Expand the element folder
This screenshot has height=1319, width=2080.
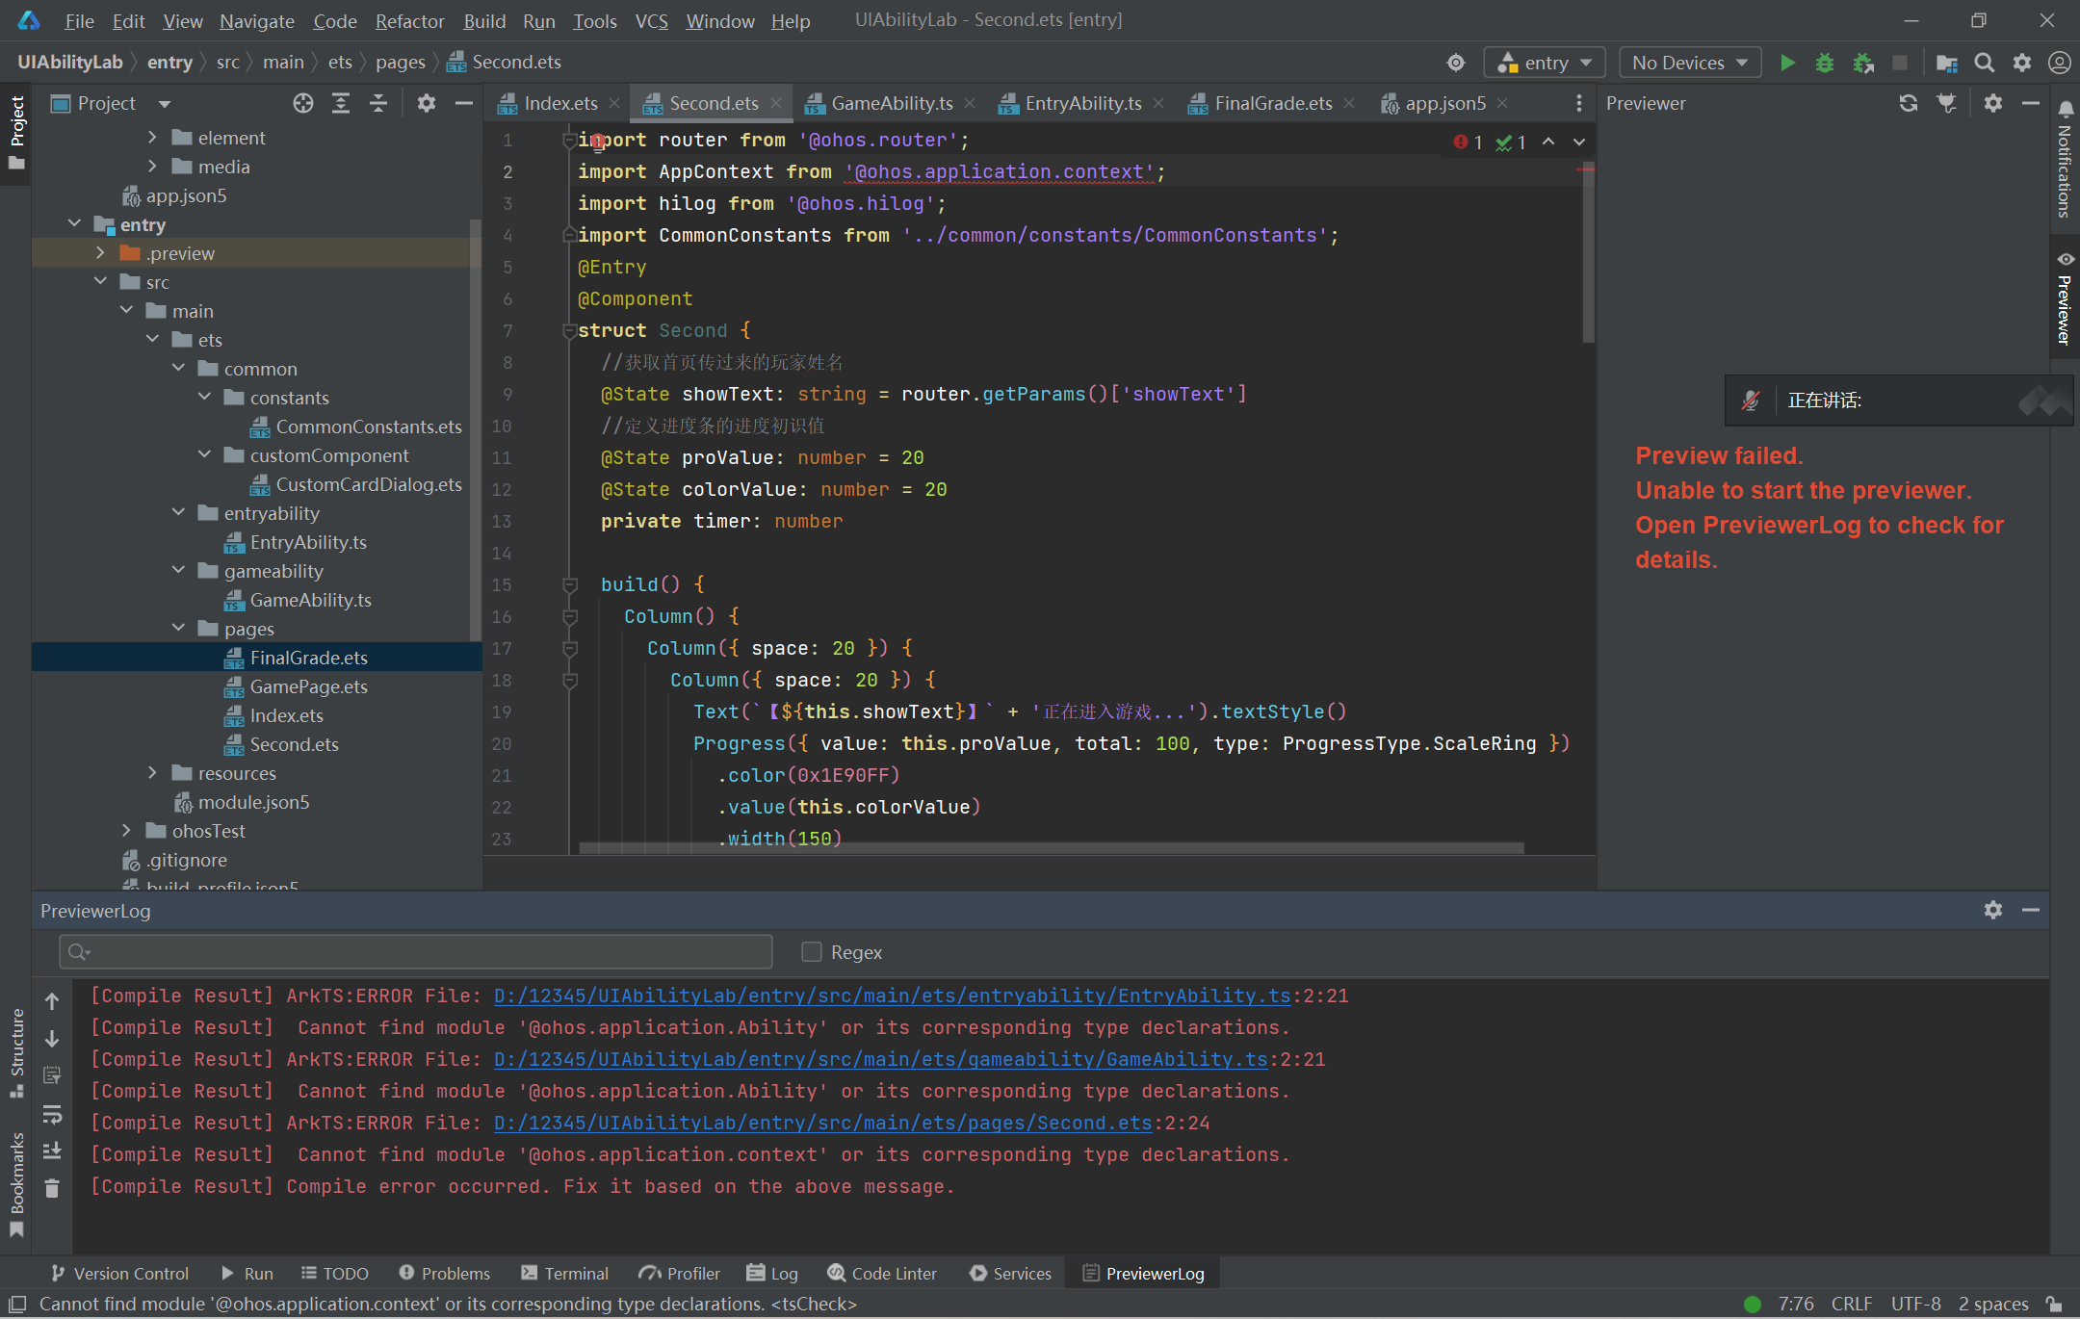pyautogui.click(x=152, y=138)
